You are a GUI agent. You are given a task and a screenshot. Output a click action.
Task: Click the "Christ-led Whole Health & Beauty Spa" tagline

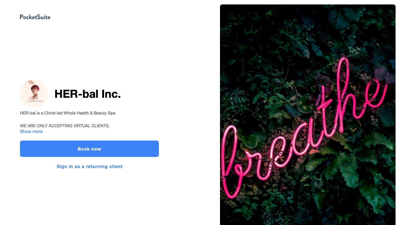(80, 113)
